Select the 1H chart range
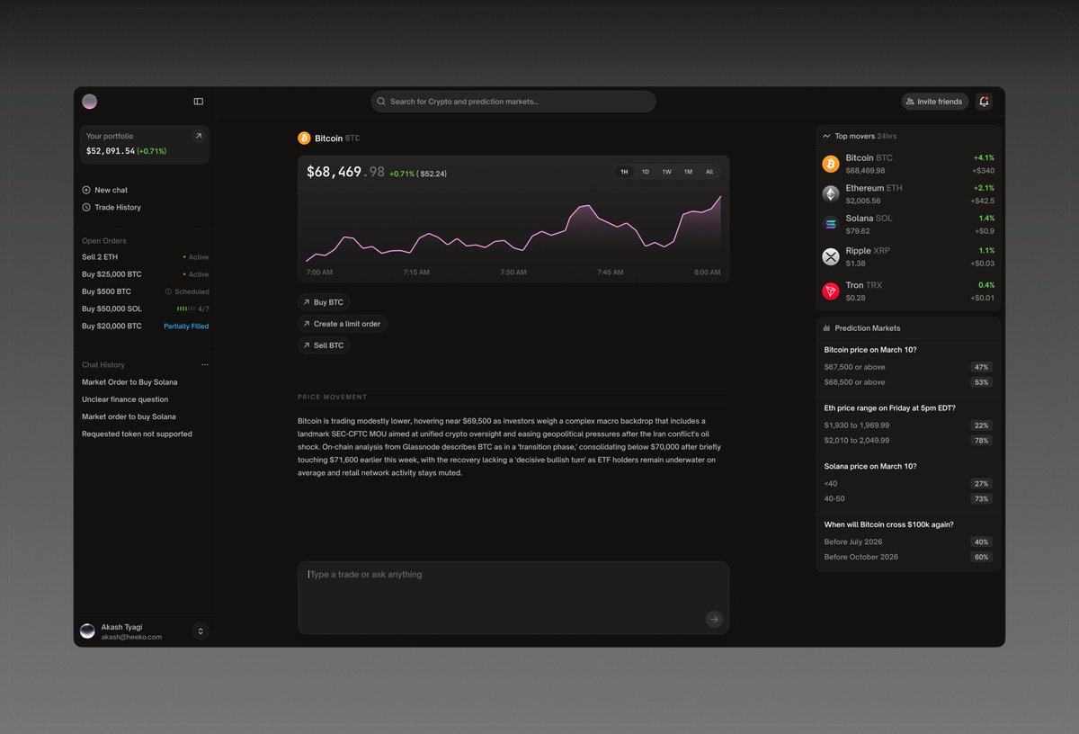The width and height of the screenshot is (1079, 734). [x=624, y=171]
